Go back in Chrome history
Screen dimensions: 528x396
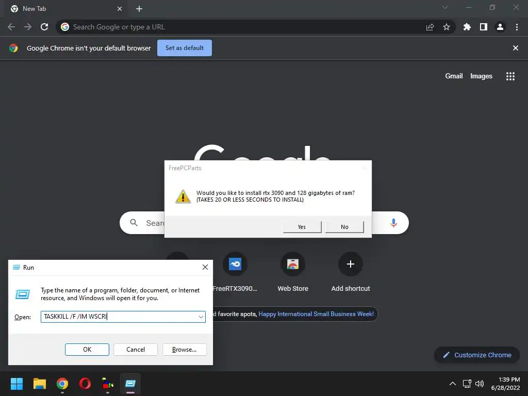tap(11, 27)
